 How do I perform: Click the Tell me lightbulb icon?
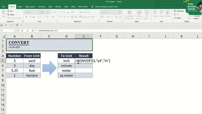(92, 7)
